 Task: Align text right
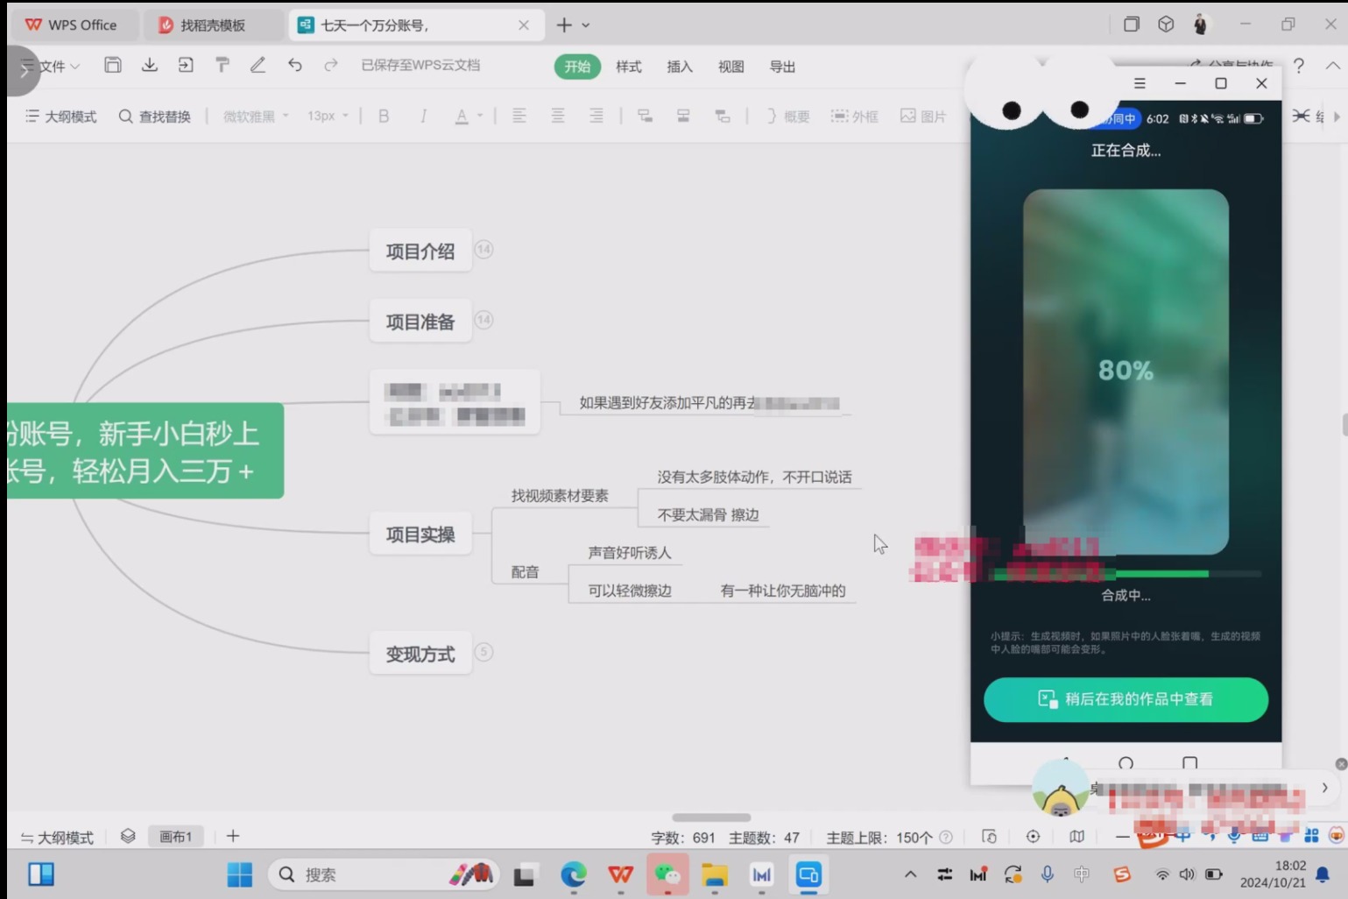point(596,116)
